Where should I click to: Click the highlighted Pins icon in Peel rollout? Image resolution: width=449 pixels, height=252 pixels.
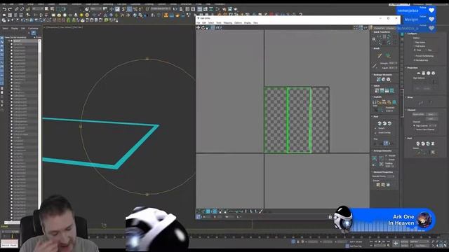tap(386, 143)
